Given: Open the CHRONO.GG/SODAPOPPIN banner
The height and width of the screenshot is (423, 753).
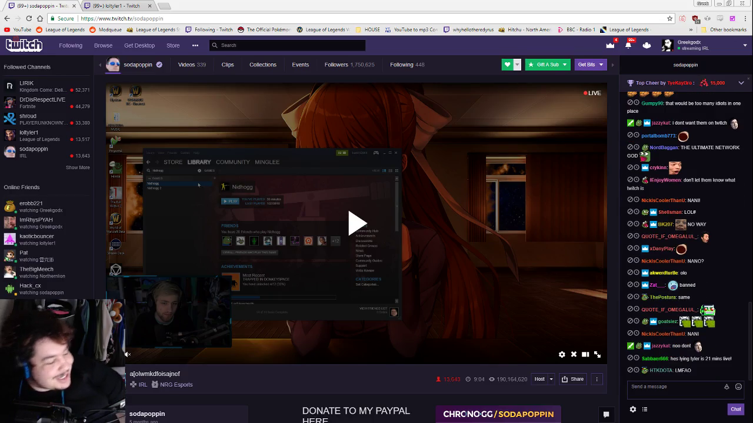Looking at the screenshot, I should click(498, 414).
